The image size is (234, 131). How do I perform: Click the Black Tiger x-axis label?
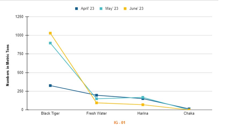50,113
